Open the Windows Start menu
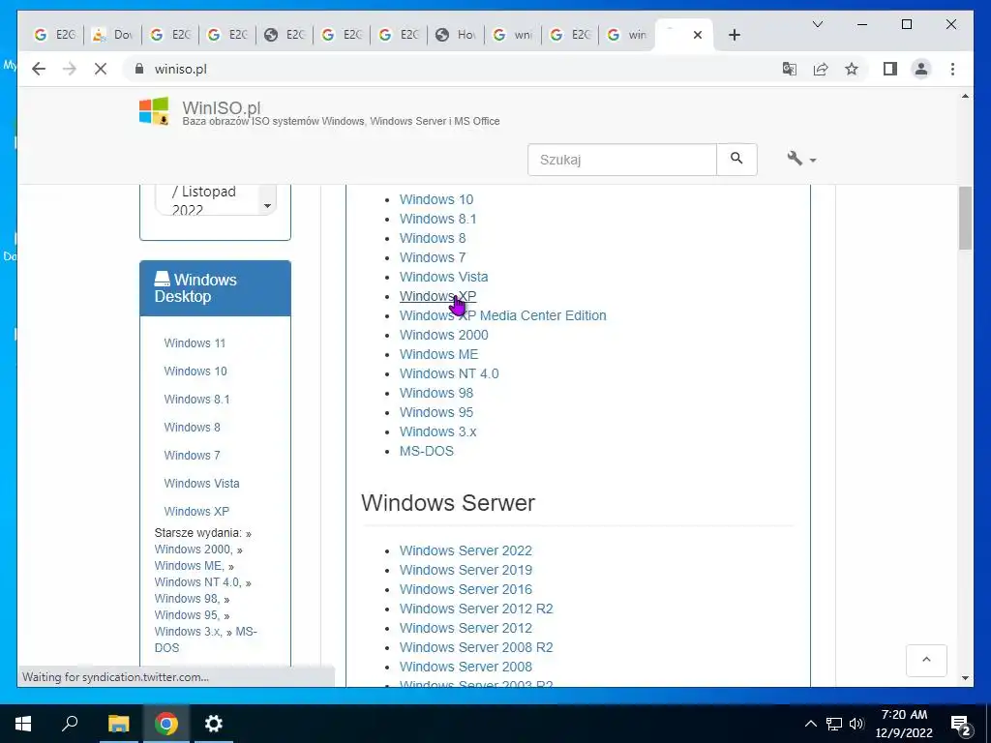The image size is (991, 743). [x=23, y=724]
